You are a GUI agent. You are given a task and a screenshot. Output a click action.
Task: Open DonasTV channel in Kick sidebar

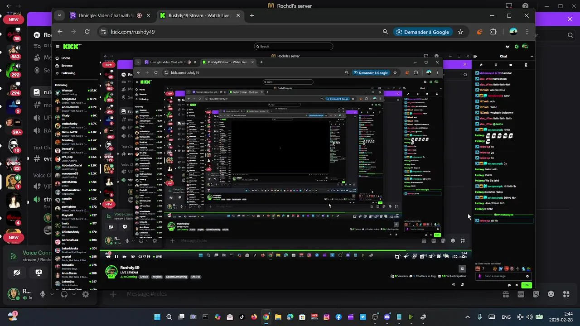point(76,150)
